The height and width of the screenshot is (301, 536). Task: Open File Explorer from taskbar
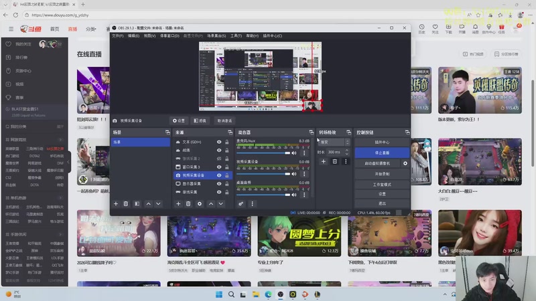click(x=256, y=294)
